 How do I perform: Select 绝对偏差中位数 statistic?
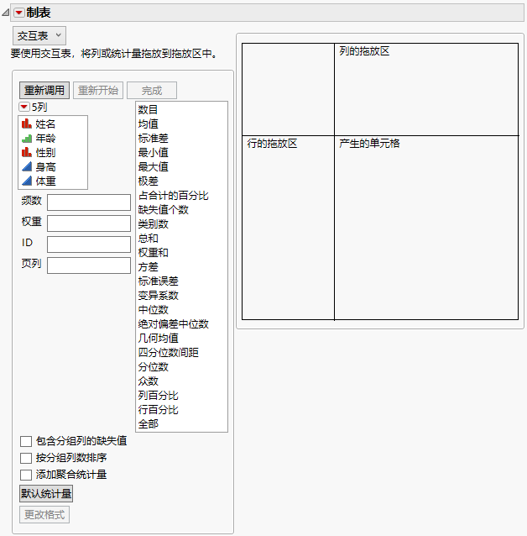tap(173, 324)
